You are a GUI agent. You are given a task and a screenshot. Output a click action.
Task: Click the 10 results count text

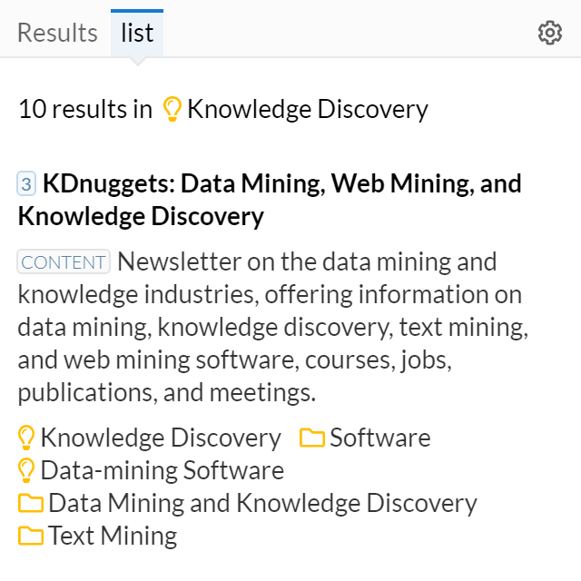(x=85, y=109)
